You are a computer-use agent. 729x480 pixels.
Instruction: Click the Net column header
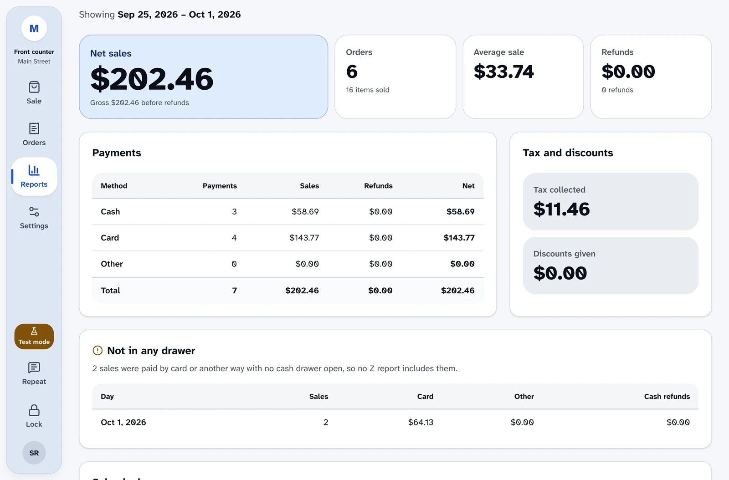tap(468, 186)
